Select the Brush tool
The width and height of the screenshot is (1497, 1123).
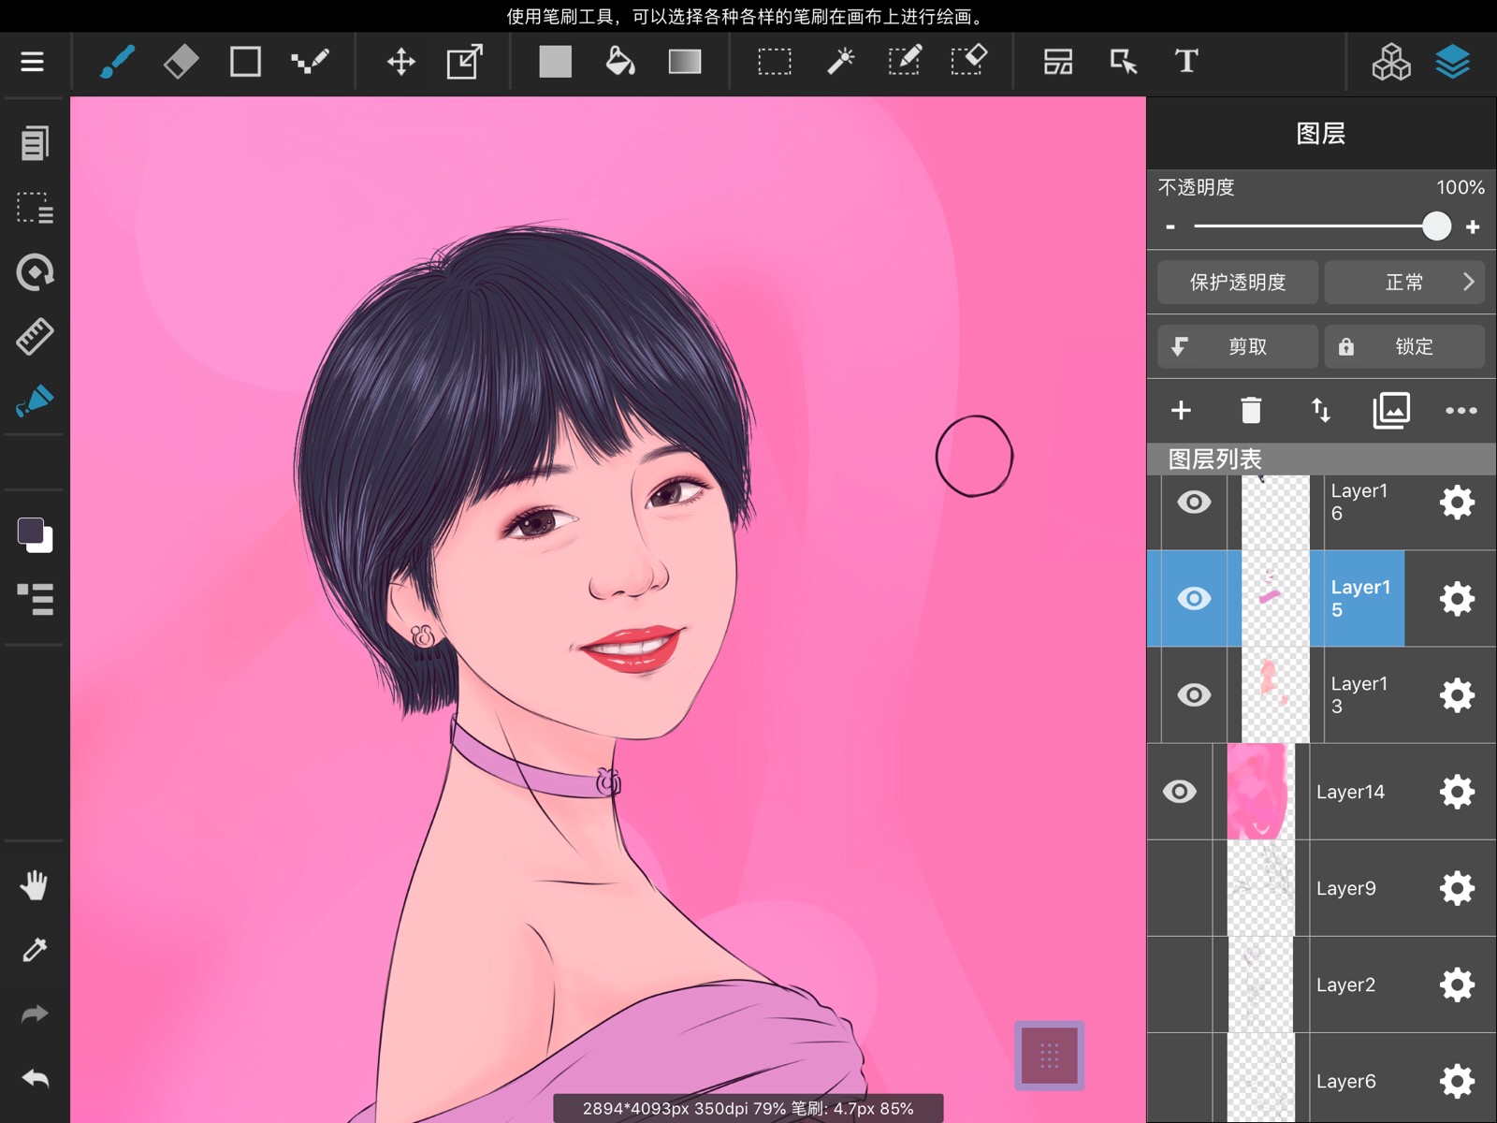(x=117, y=62)
